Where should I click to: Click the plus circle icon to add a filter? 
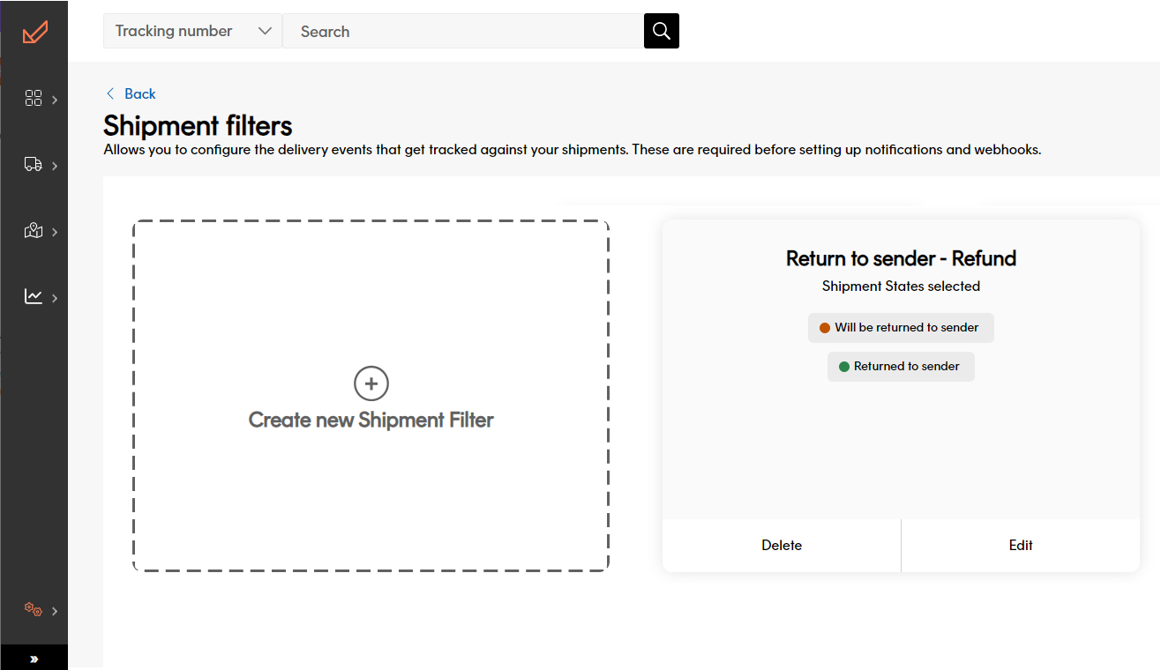(x=371, y=383)
